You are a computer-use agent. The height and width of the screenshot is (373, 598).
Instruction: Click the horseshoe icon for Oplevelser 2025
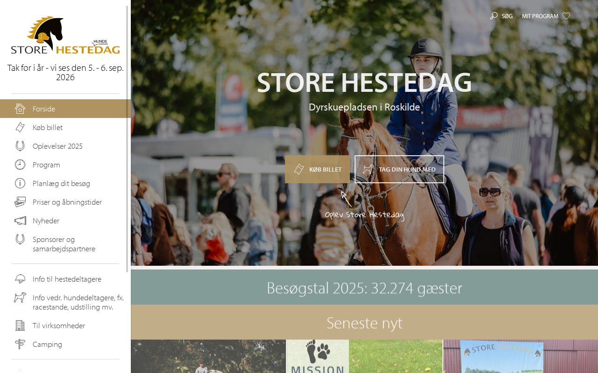[x=20, y=146]
